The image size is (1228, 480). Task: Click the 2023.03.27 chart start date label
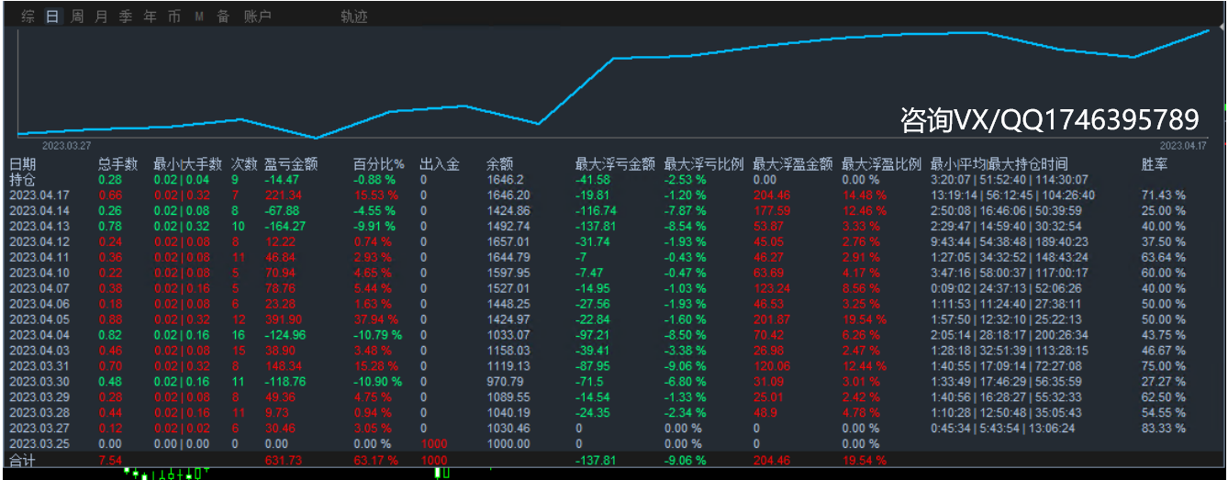(66, 145)
